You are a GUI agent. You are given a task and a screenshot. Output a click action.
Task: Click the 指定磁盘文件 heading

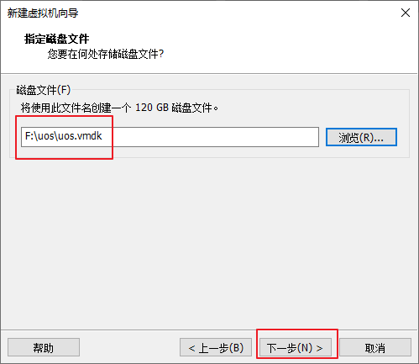[57, 39]
